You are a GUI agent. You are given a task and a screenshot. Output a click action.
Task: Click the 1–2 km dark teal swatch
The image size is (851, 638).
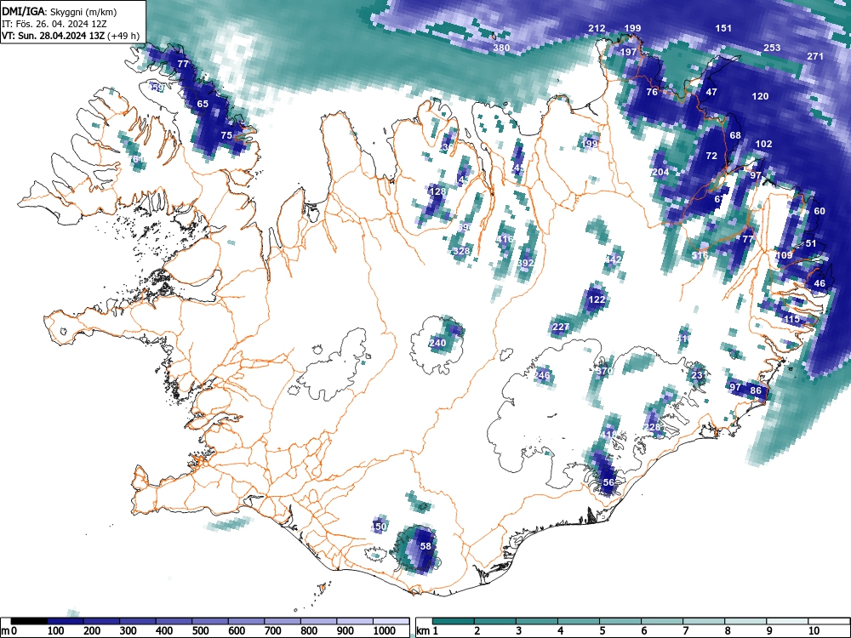click(x=454, y=621)
